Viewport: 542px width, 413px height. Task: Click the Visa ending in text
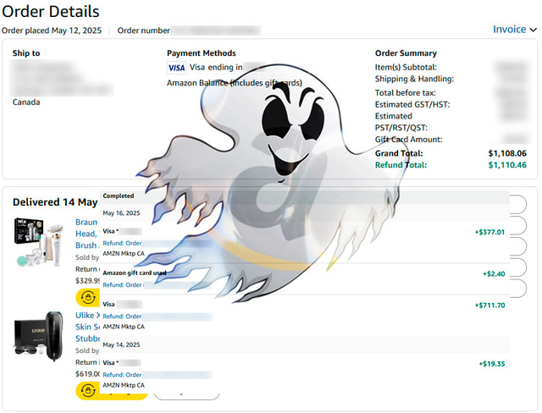216,68
